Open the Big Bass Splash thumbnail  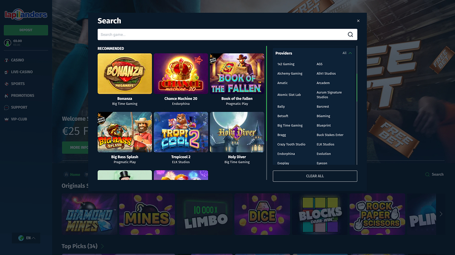pos(125,132)
